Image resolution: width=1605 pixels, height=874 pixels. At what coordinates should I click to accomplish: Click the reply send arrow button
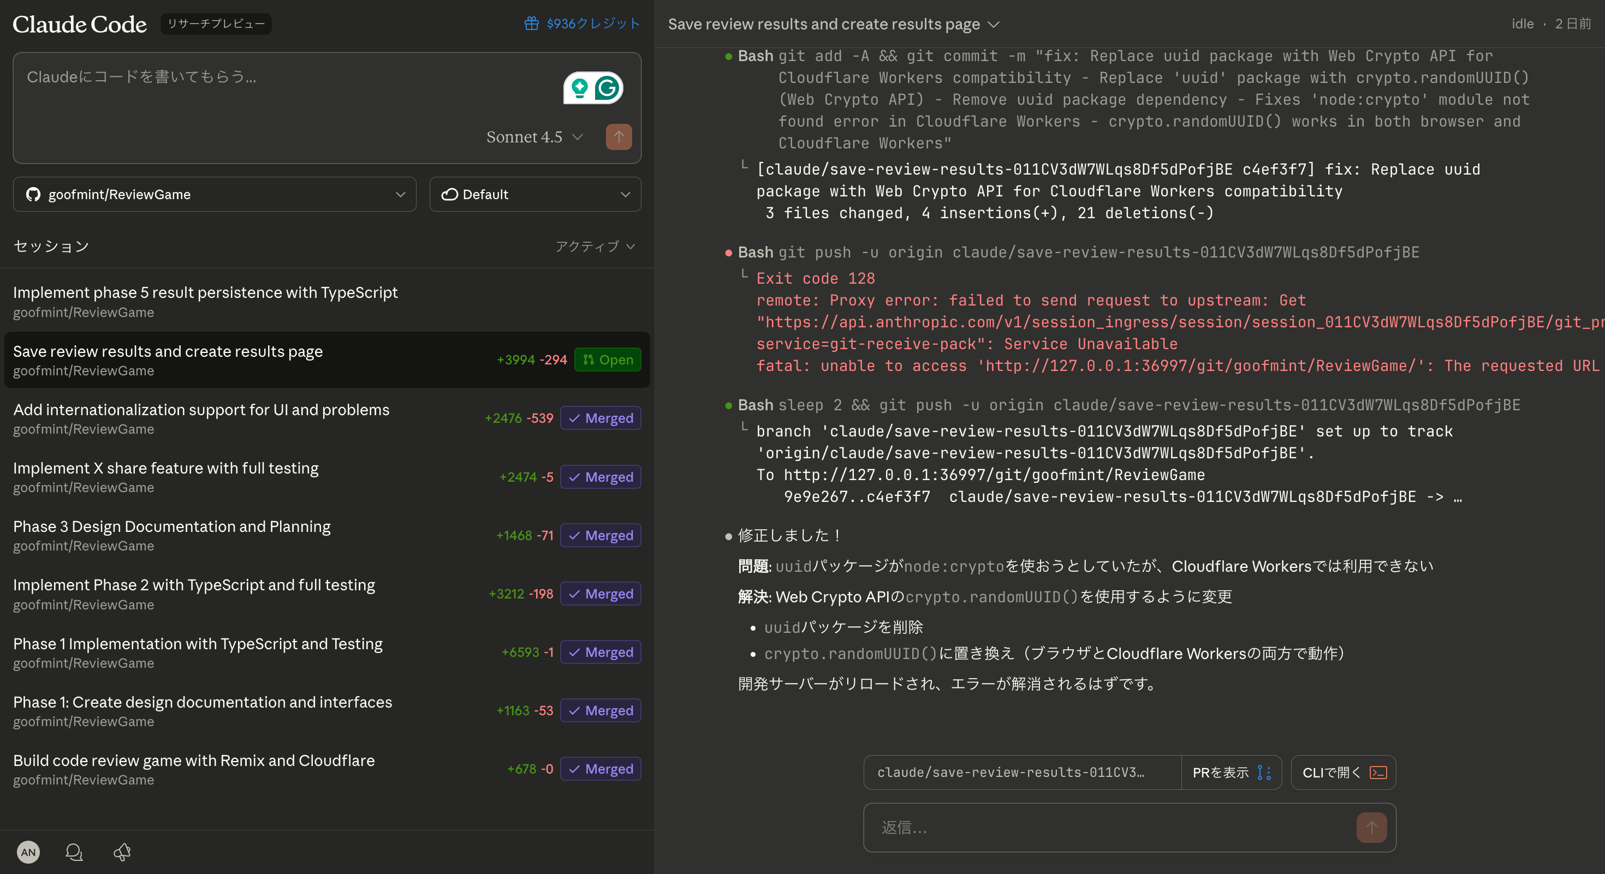(1371, 827)
